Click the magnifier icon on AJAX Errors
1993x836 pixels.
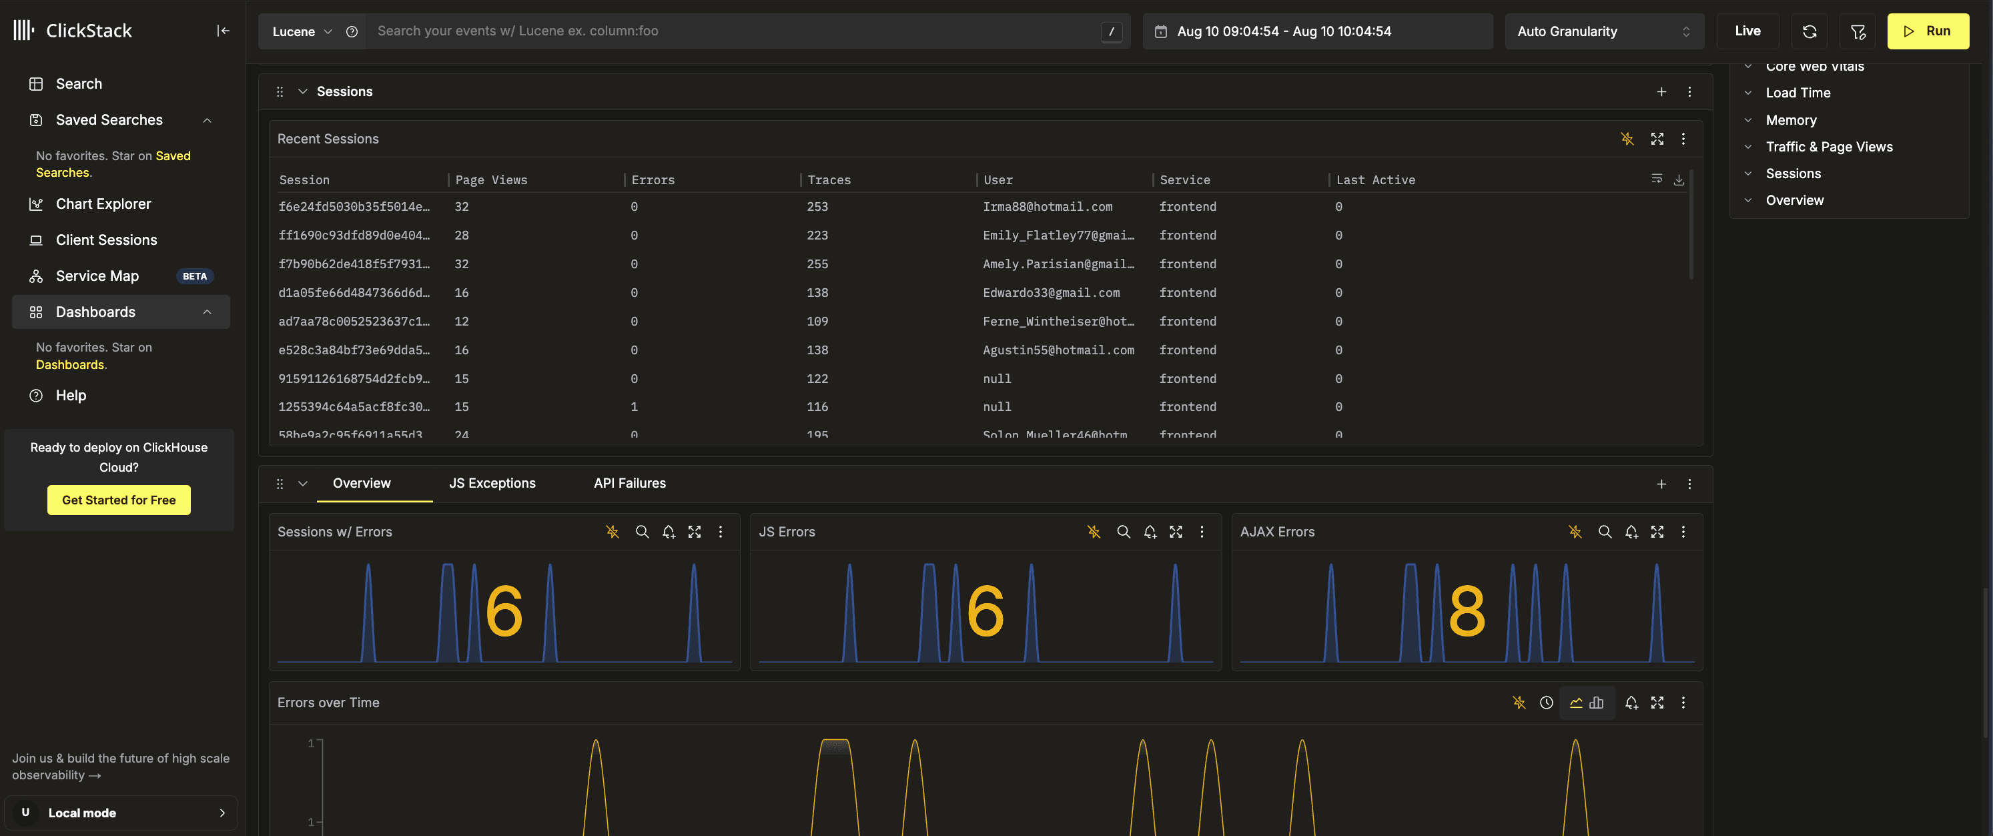click(x=1605, y=532)
